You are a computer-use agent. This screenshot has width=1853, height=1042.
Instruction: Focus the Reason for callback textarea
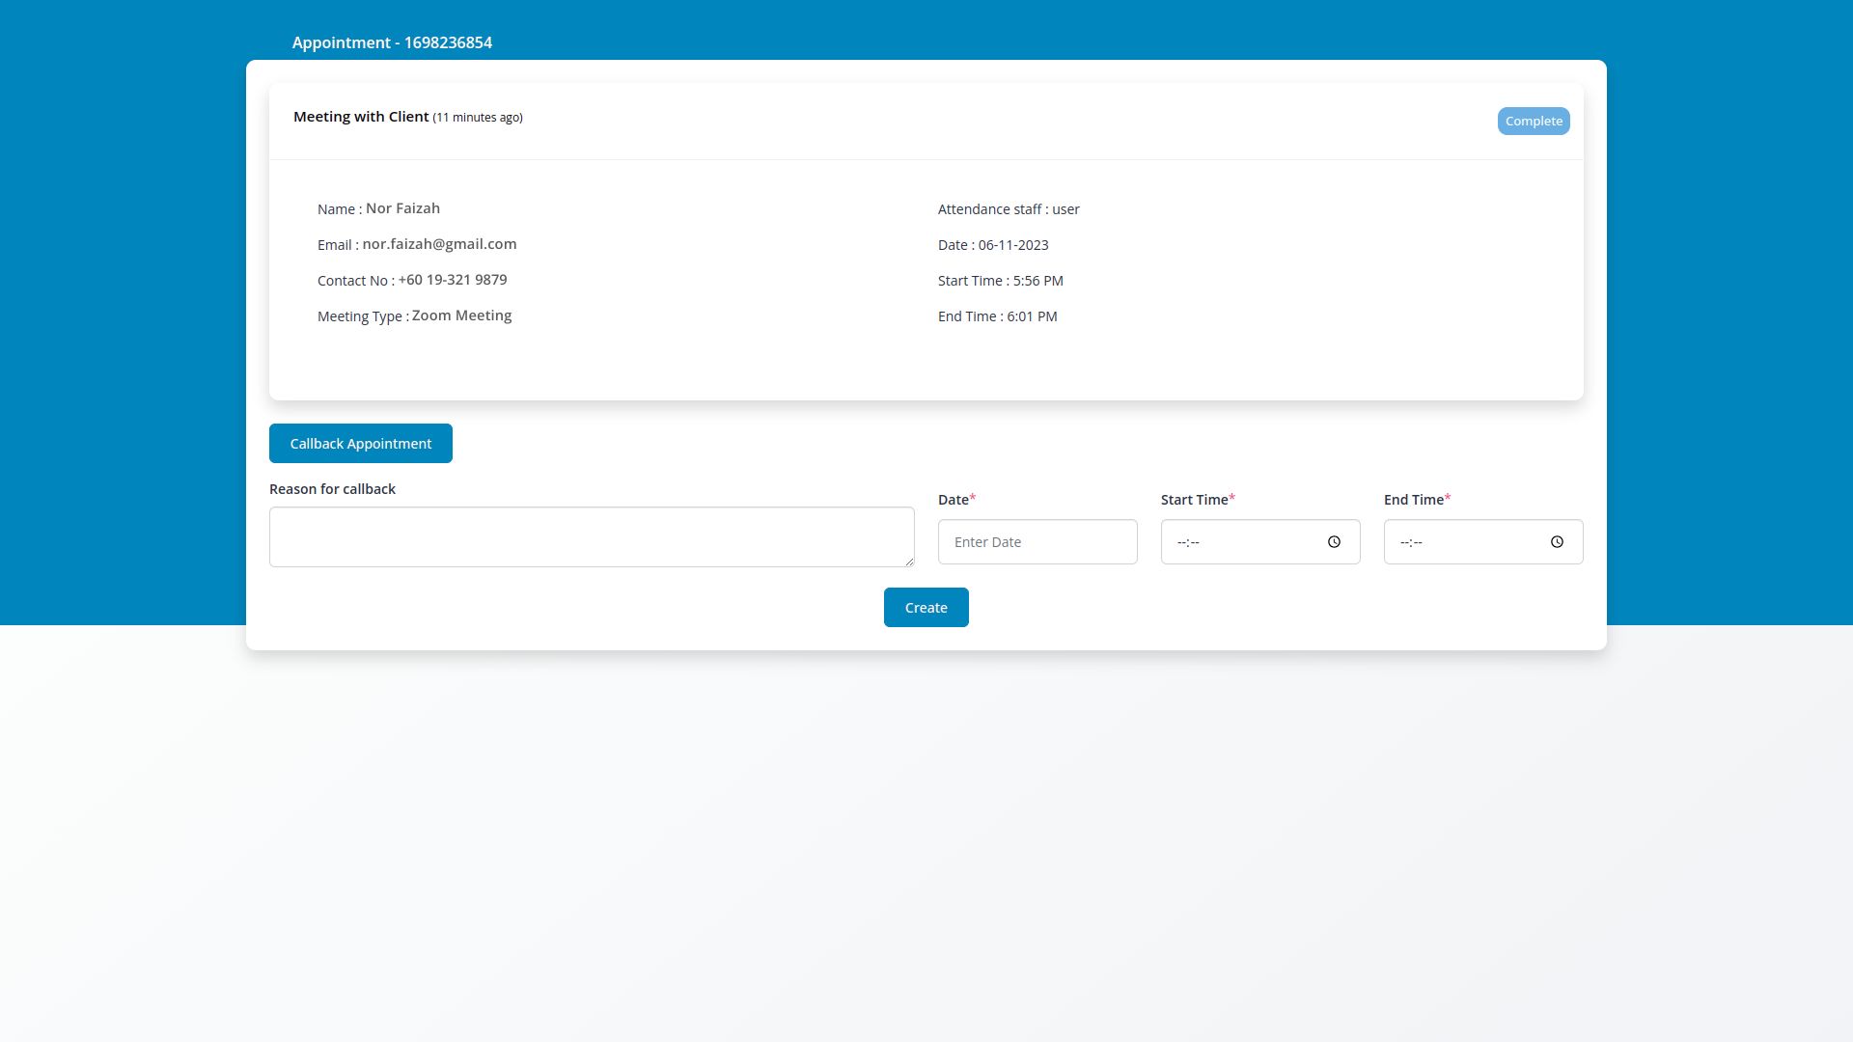coord(591,536)
